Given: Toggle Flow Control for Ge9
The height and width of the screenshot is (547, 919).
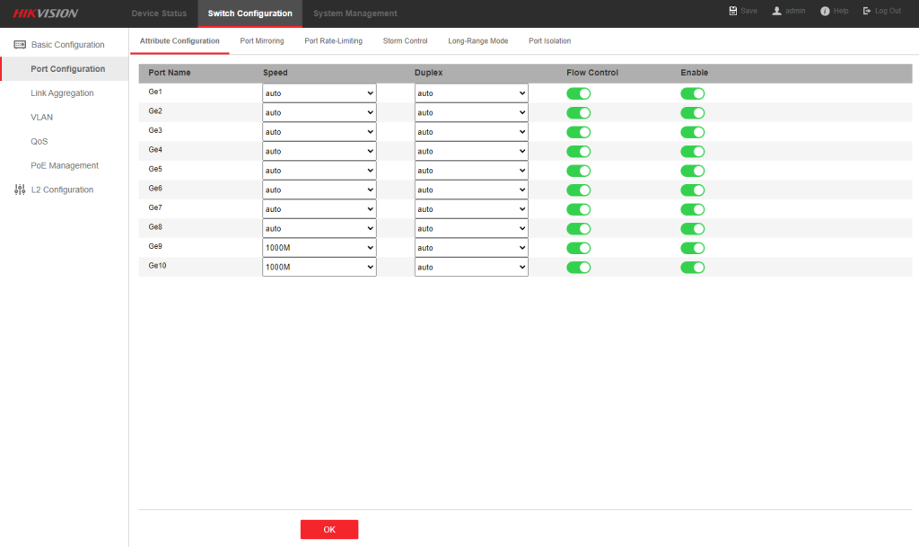Looking at the screenshot, I should (x=579, y=249).
